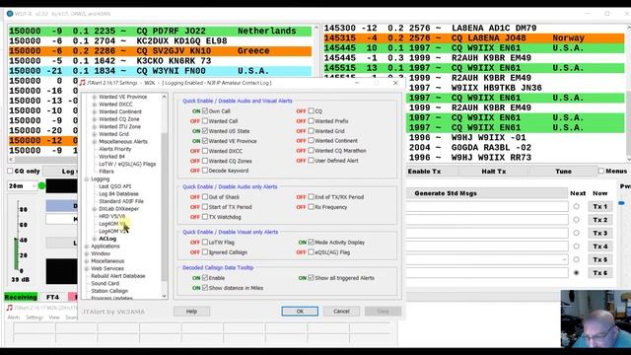Click OK in JTAlert Settings
The image size is (631, 355).
pos(300,312)
